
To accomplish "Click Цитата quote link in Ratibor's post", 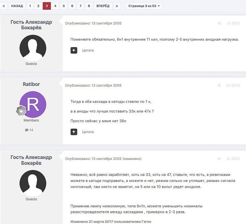I will coord(88,132).
